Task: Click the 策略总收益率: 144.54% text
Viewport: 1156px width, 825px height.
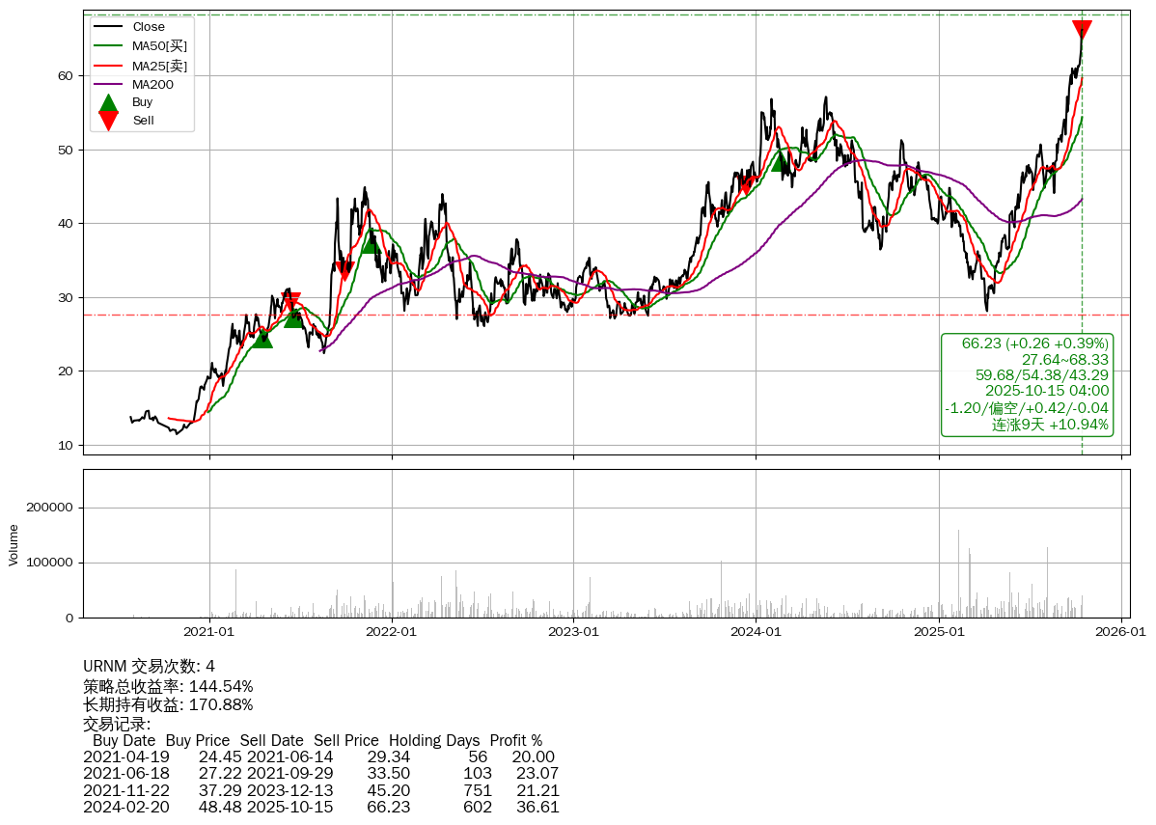Action: 168,686
